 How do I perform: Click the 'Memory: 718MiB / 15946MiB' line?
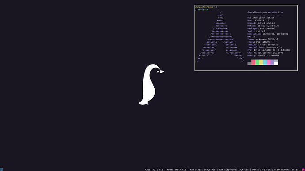click(263, 56)
